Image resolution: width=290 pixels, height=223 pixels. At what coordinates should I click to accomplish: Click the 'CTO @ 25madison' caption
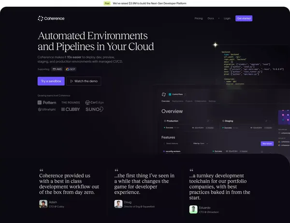click(209, 212)
